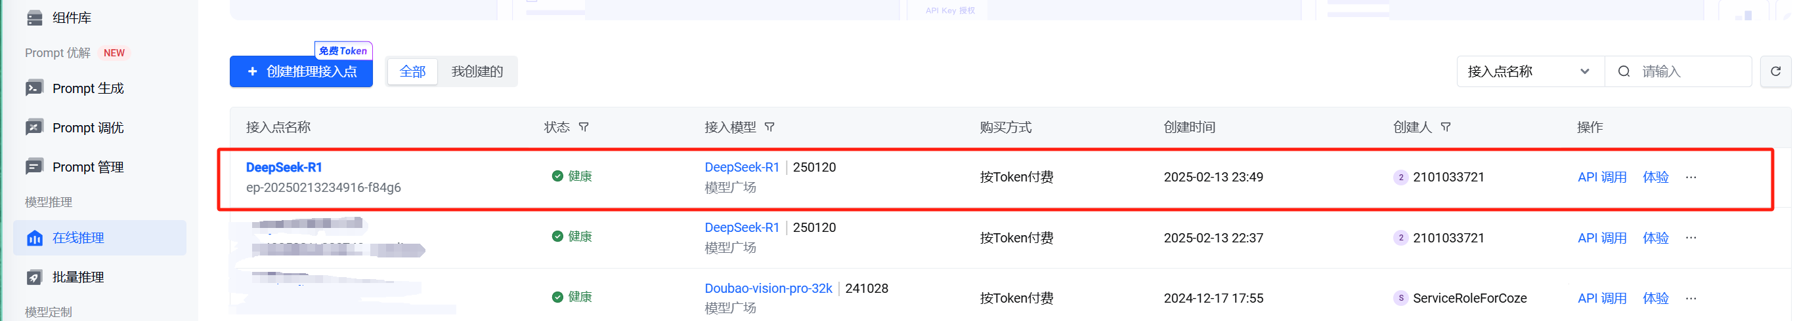This screenshot has width=1795, height=321.
Task: Click the 批量推理 sidebar icon
Action: pyautogui.click(x=34, y=277)
